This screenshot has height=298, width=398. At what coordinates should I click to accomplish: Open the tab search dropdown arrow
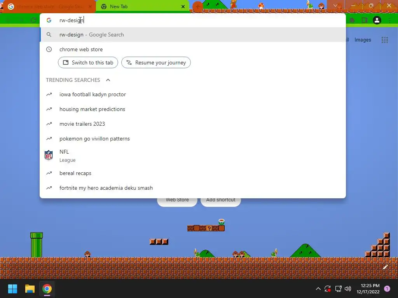(x=335, y=5)
